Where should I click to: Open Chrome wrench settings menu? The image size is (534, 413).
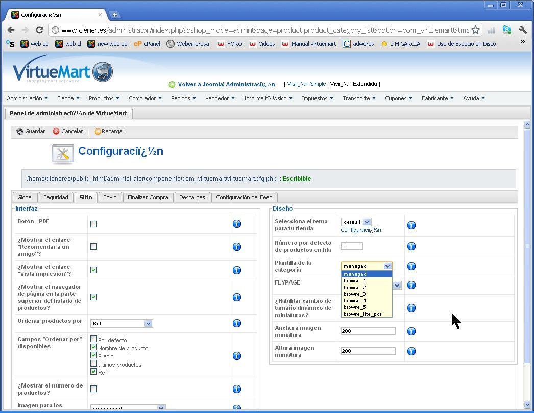point(523,30)
